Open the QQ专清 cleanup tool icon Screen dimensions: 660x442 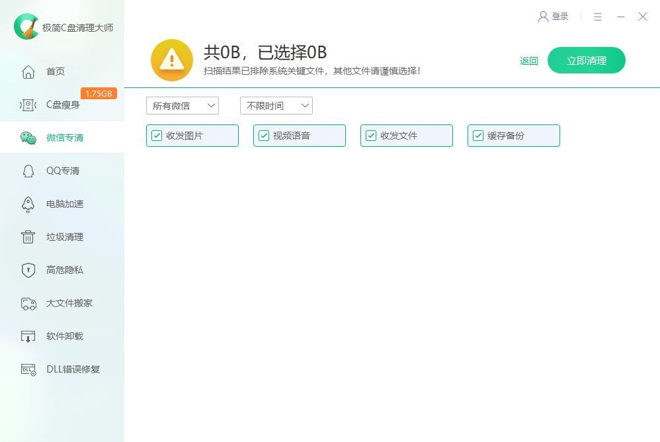click(x=28, y=170)
